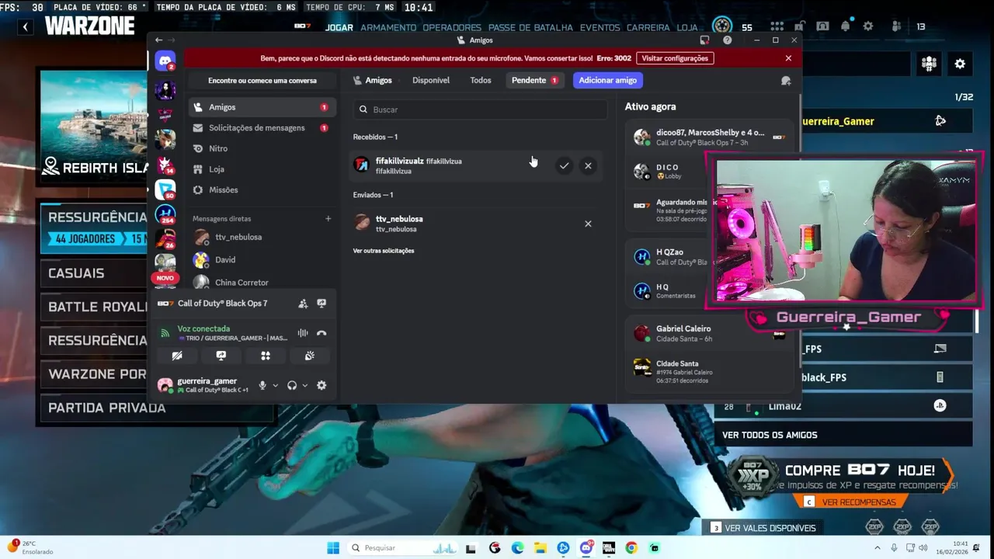Expand microphone input device options
Screen dimensions: 994x559
[275, 385]
